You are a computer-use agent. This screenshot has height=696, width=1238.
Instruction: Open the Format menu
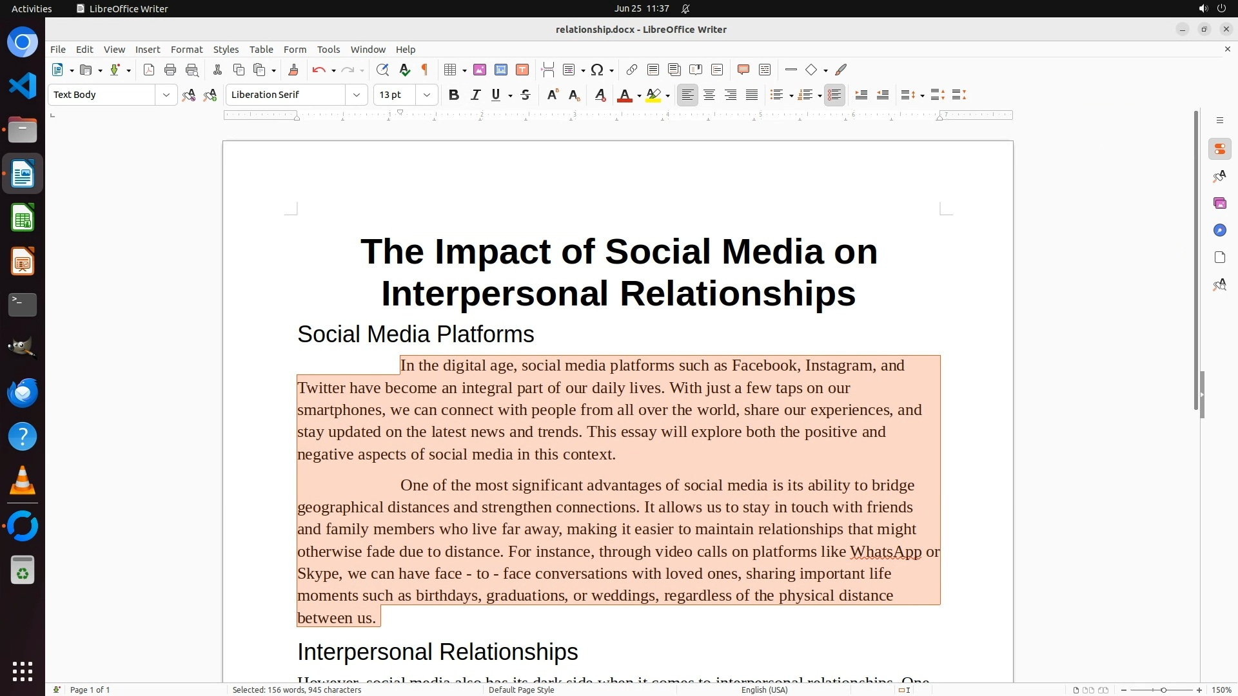coord(186,49)
